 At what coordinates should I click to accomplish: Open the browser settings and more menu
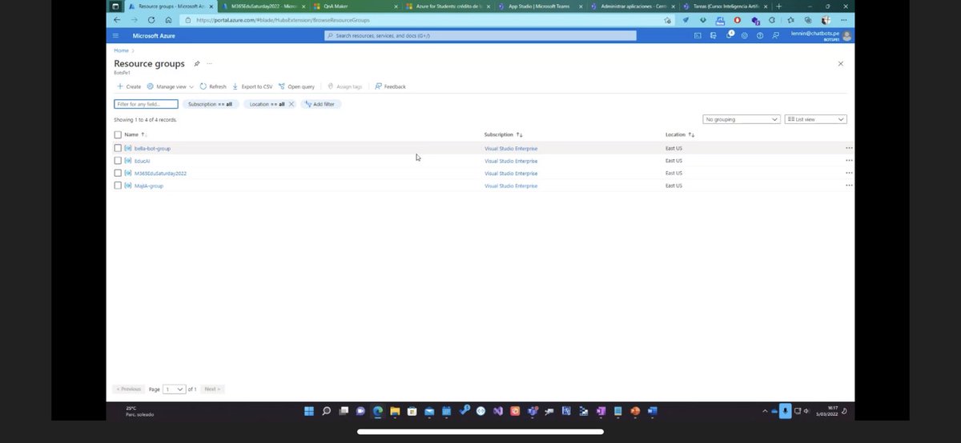846,20
